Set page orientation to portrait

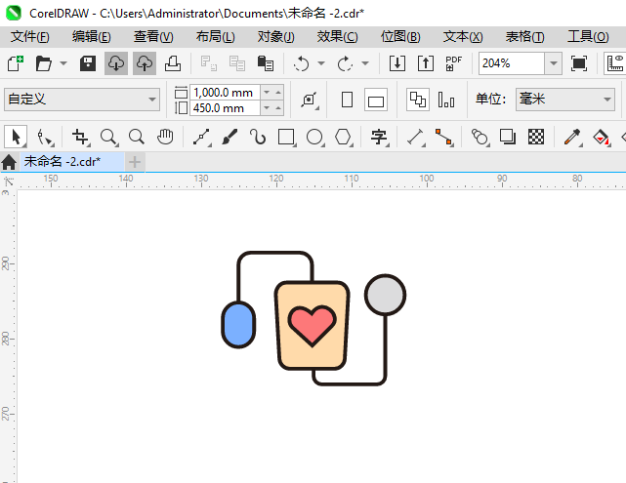(x=348, y=100)
